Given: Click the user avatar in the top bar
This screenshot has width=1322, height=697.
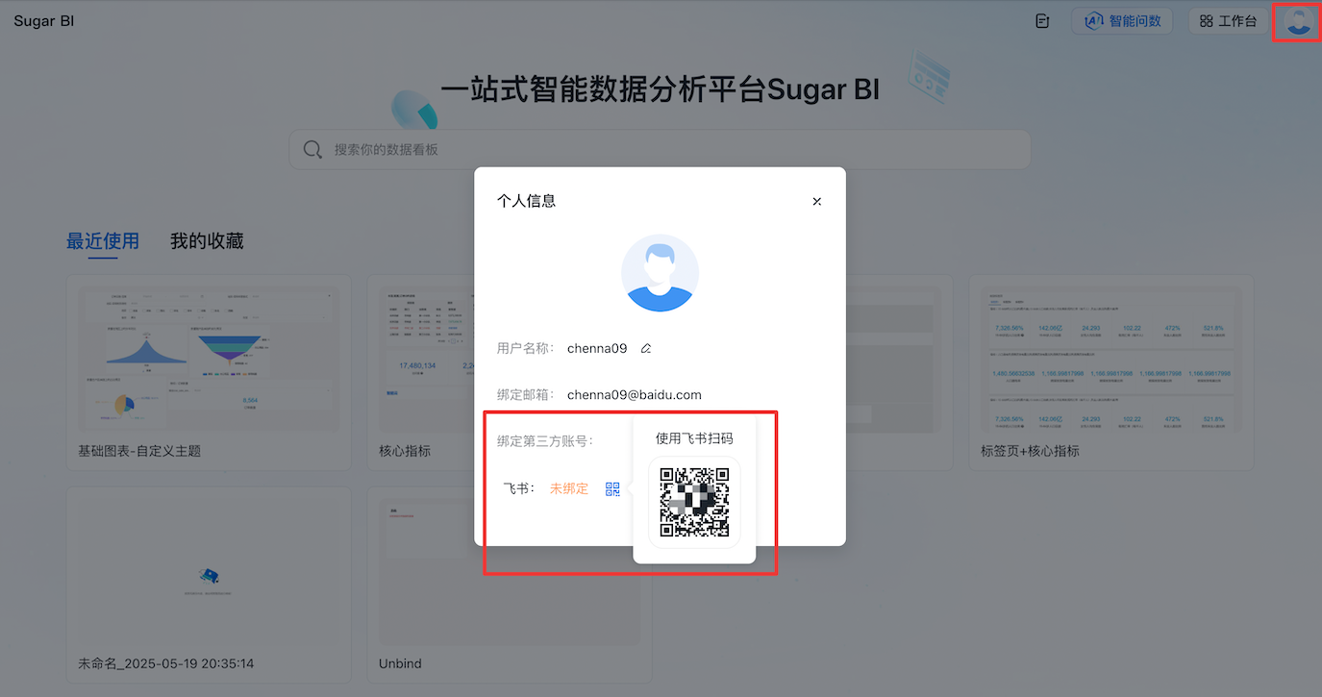Looking at the screenshot, I should (1299, 21).
